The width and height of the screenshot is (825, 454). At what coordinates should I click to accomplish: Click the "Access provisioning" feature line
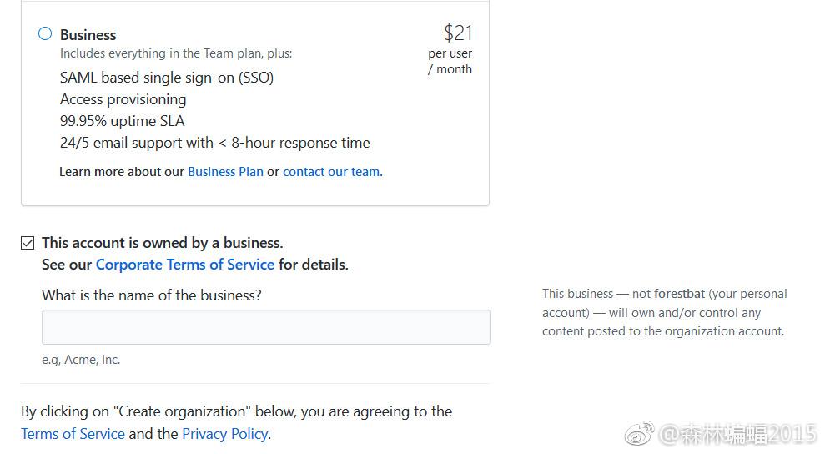click(x=123, y=99)
